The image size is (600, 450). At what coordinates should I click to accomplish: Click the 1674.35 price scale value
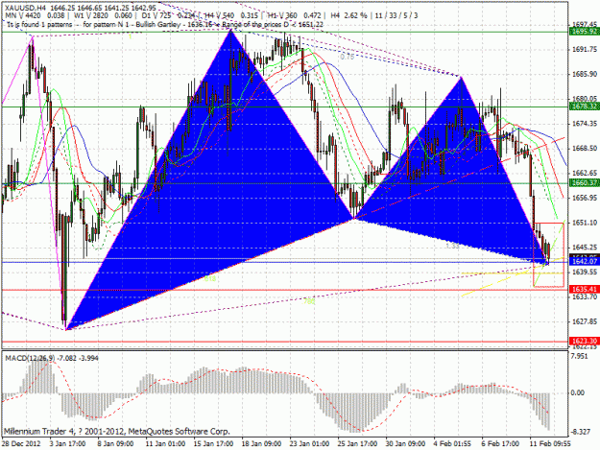pos(585,124)
